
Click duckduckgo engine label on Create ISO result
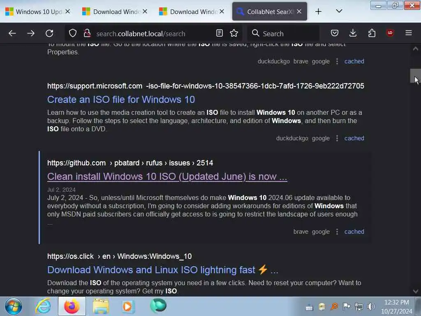pos(292,138)
